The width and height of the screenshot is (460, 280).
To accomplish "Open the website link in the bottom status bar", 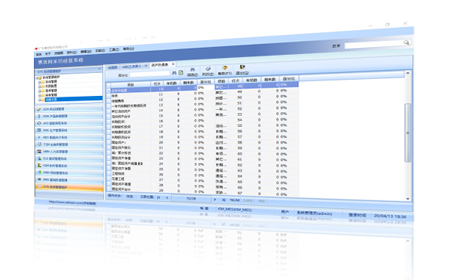I will pyautogui.click(x=73, y=203).
